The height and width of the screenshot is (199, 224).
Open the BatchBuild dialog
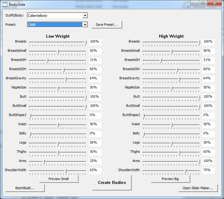(x=25, y=188)
